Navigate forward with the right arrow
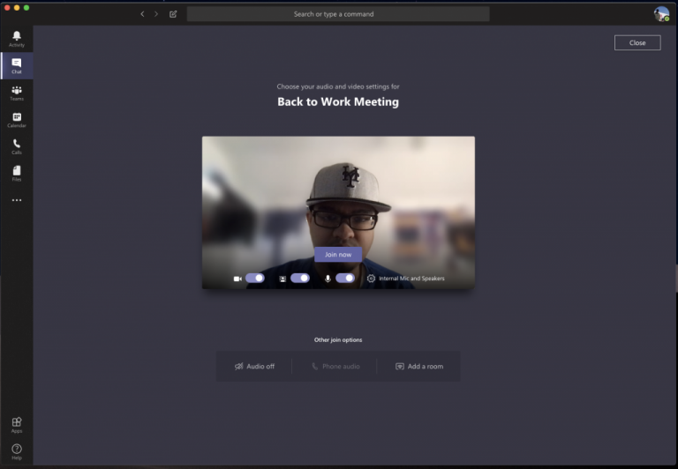This screenshot has width=678, height=469. pyautogui.click(x=156, y=14)
